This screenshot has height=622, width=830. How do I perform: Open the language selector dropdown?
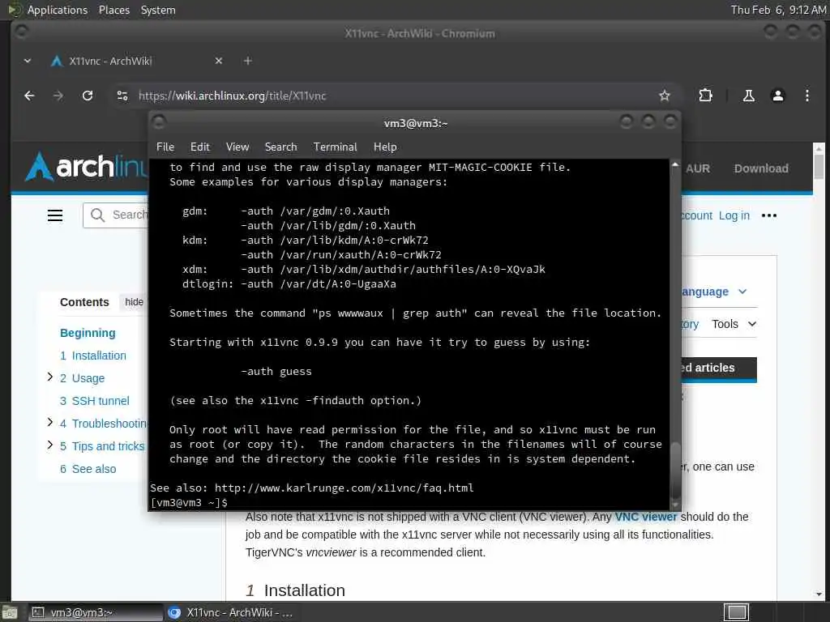[x=715, y=292]
